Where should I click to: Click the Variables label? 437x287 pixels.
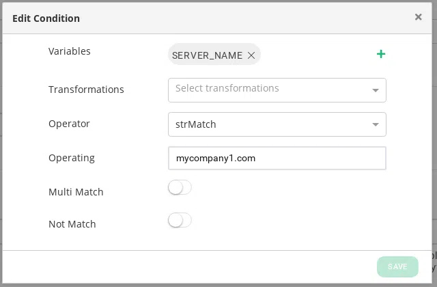(70, 51)
